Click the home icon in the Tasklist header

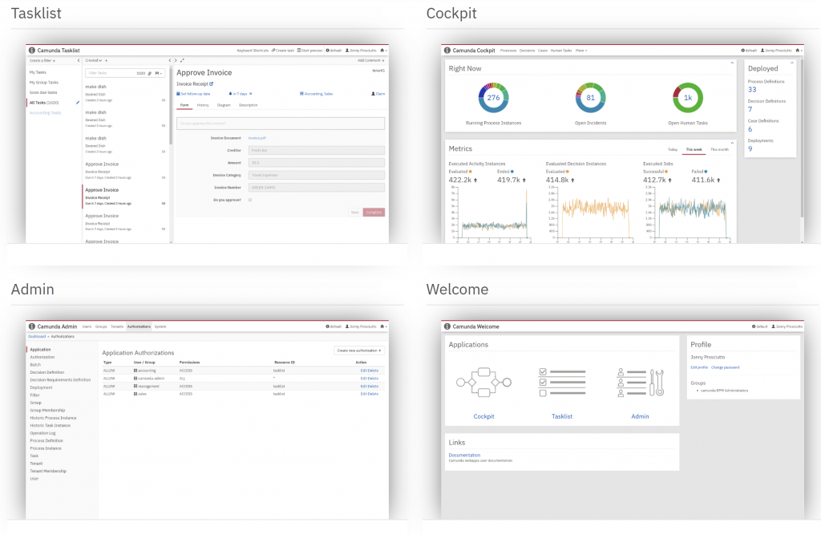click(382, 51)
